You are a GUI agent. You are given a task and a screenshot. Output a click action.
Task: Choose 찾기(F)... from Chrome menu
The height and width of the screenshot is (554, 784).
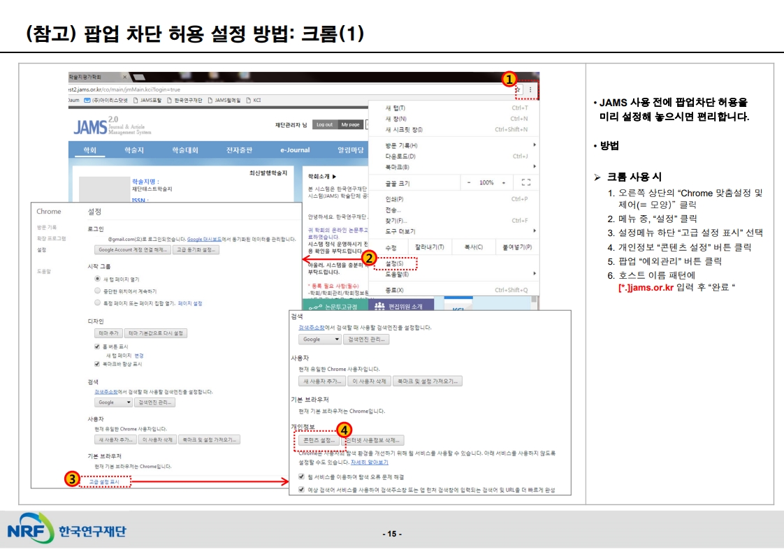click(x=454, y=221)
